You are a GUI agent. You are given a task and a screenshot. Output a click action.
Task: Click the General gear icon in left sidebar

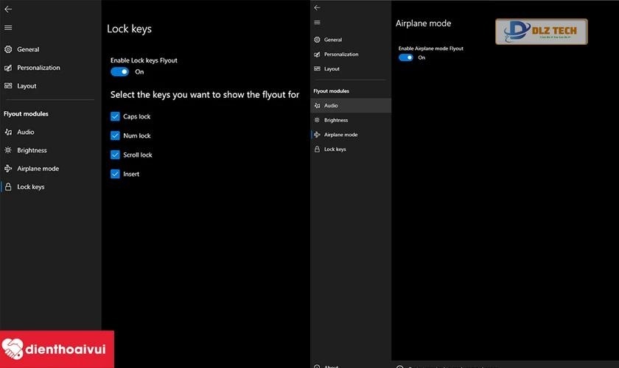(x=9, y=49)
